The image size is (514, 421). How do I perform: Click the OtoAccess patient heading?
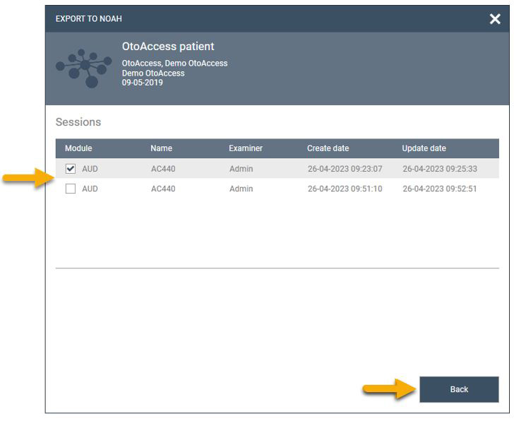click(168, 47)
